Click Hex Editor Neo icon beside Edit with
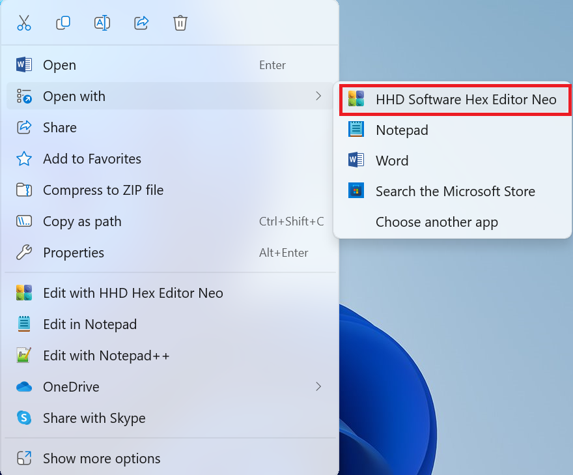Screen dimensions: 573x475 (x=24, y=293)
